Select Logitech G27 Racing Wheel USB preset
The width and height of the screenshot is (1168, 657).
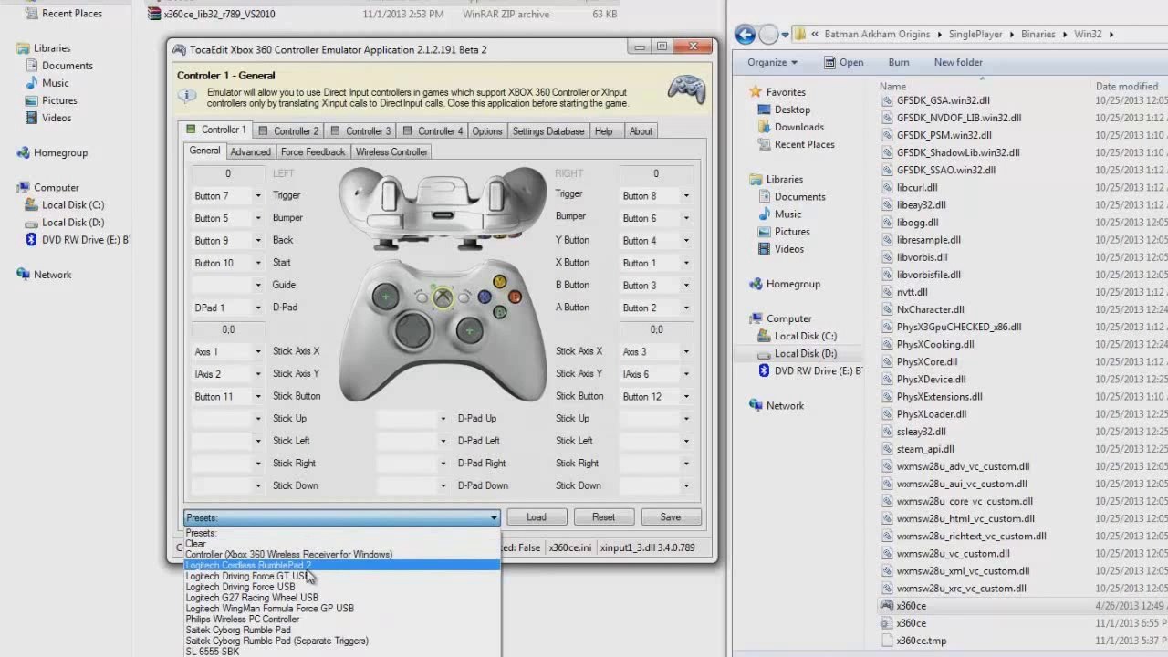(x=252, y=598)
